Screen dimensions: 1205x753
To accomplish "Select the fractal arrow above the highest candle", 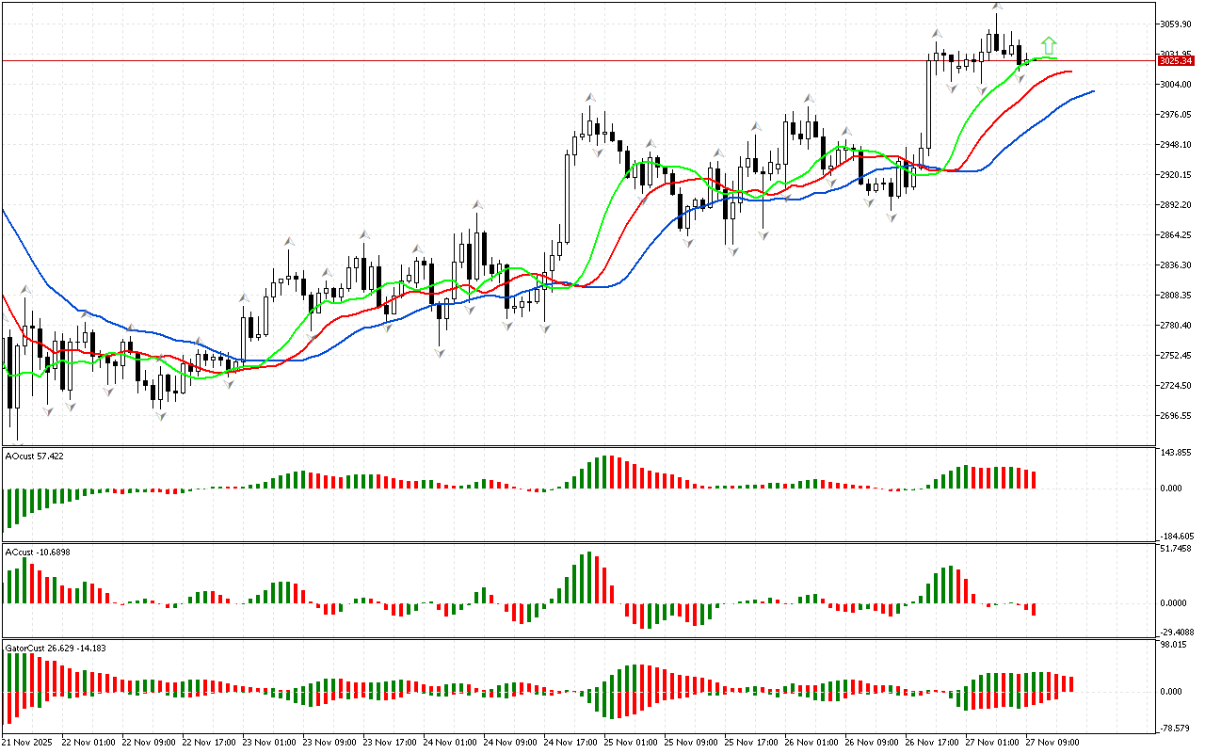I will pos(996,8).
